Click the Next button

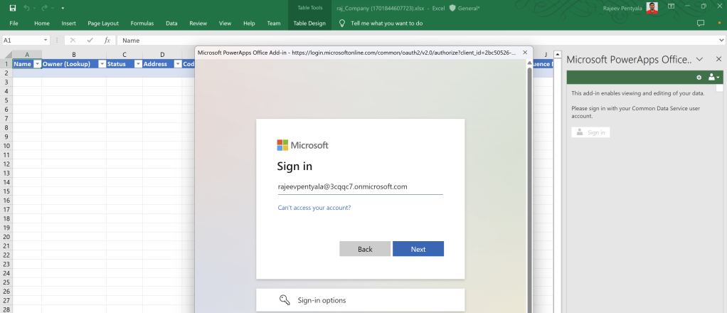coord(418,249)
